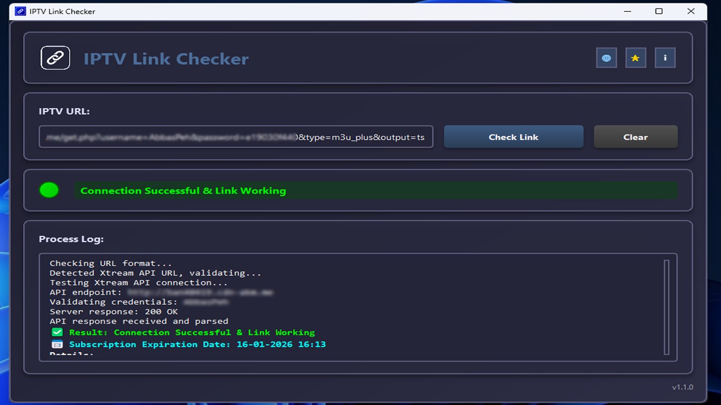Select log line Server response: 200 OK
The image size is (721, 405).
[113, 312]
